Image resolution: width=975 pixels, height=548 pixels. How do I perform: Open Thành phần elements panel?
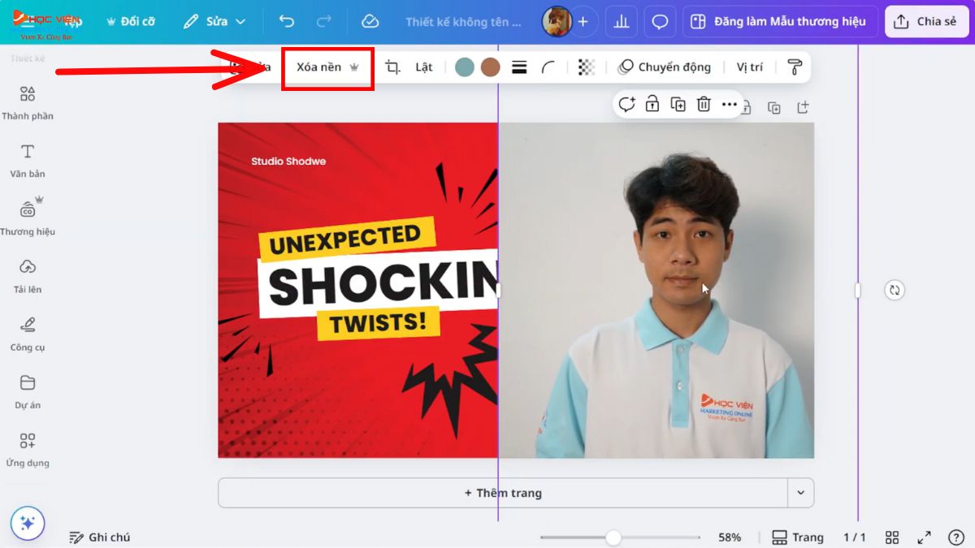coord(28,102)
